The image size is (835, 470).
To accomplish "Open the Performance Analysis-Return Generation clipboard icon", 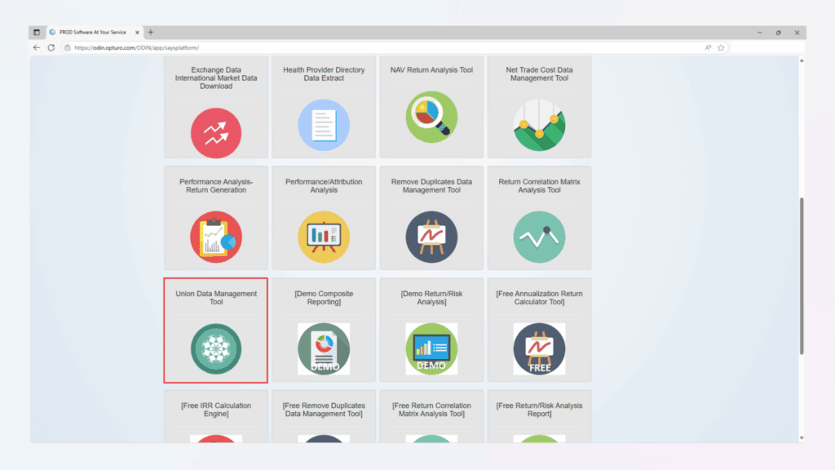I will pyautogui.click(x=216, y=237).
